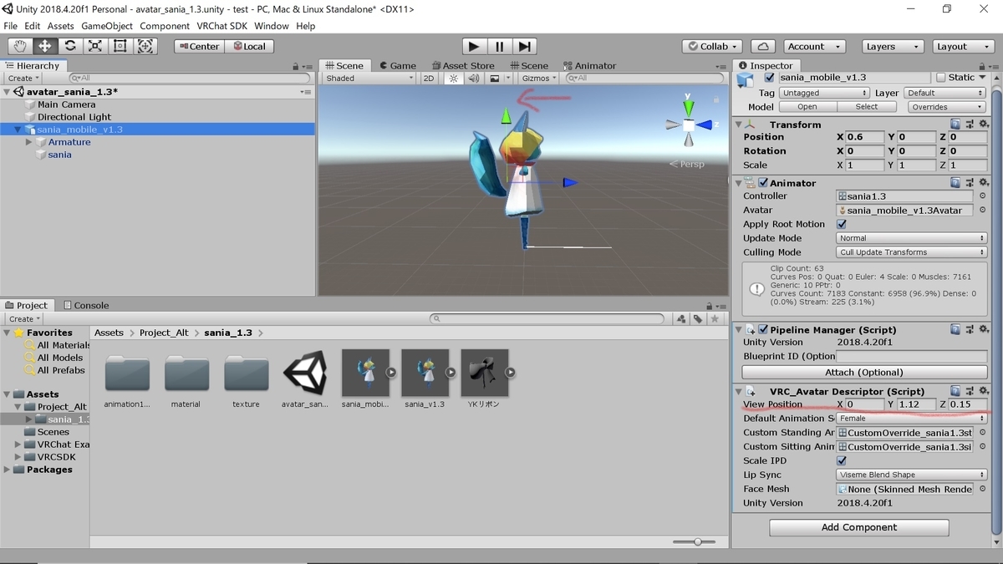Viewport: 1003px width, 564px height.
Task: Select the Move tool
Action: 45,46
